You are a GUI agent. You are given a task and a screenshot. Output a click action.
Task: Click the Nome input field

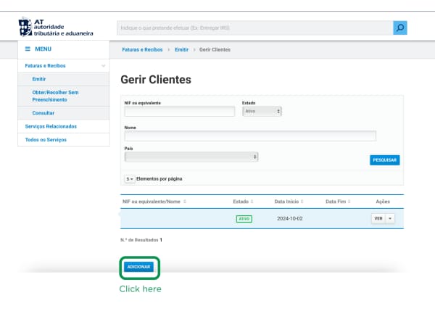(250, 136)
